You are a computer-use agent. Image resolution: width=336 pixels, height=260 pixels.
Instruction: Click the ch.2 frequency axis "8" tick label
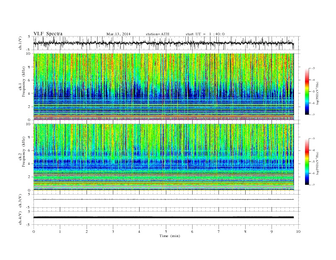coord(29,137)
